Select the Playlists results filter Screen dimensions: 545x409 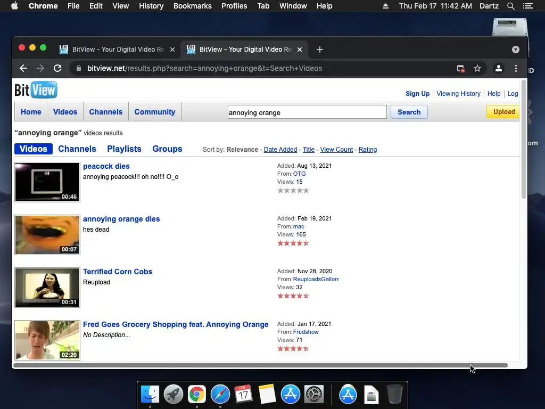[124, 149]
